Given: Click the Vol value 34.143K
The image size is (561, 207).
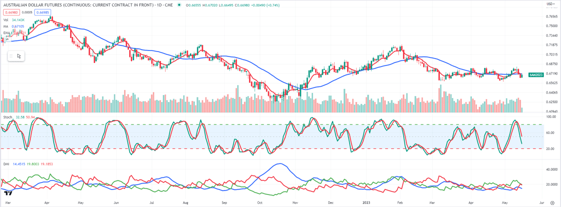Looking at the screenshot, I should (18, 20).
